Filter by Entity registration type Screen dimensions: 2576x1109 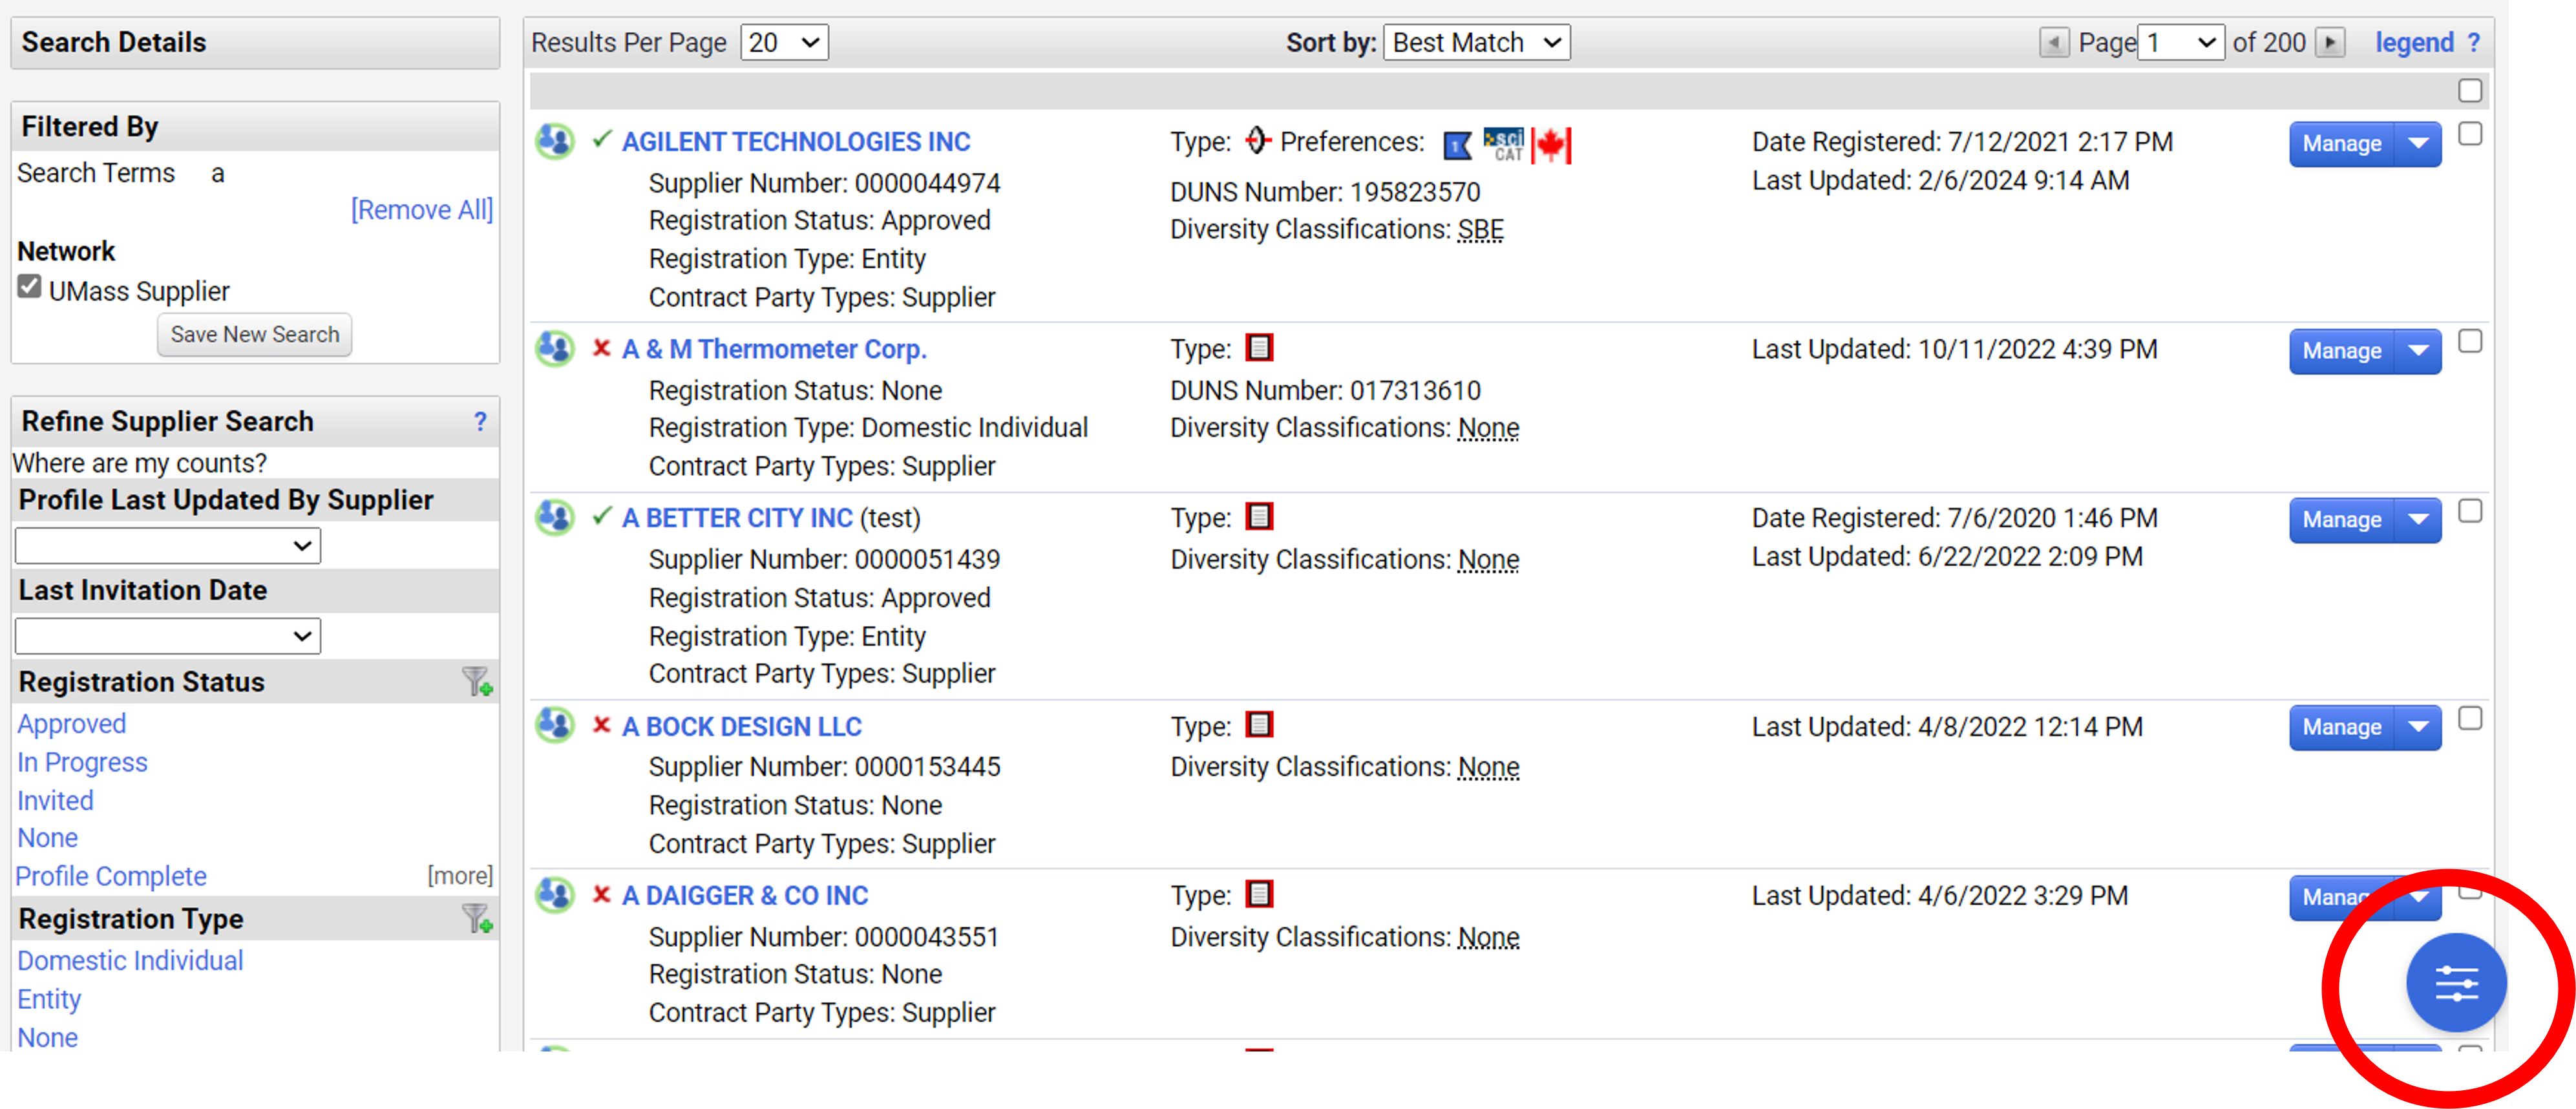[49, 999]
